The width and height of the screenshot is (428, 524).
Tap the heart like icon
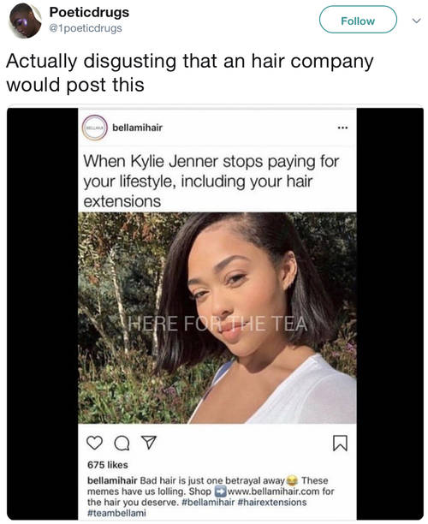pyautogui.click(x=94, y=443)
